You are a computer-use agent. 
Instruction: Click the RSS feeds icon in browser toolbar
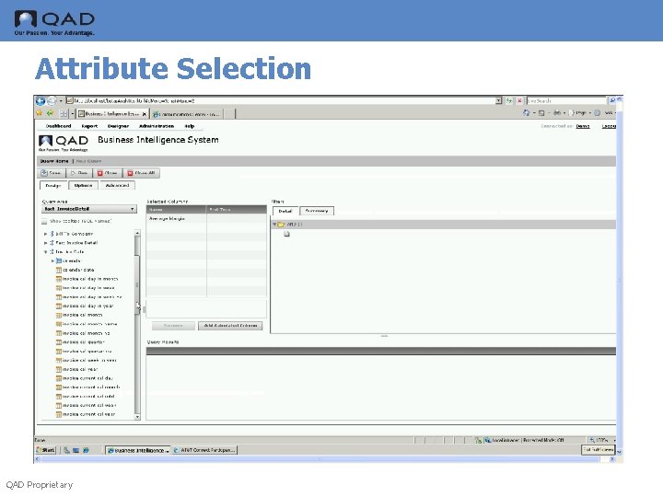541,113
